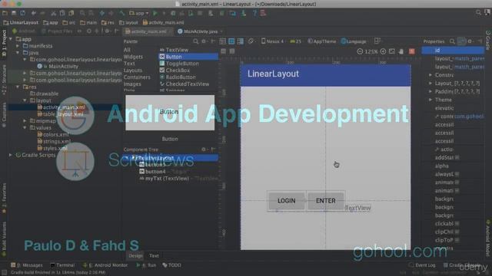Toggle view all properties button

[x=461, y=41]
